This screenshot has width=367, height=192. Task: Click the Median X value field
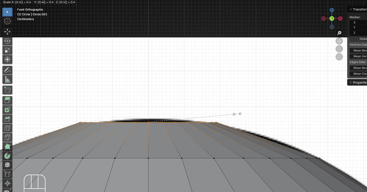point(360,22)
